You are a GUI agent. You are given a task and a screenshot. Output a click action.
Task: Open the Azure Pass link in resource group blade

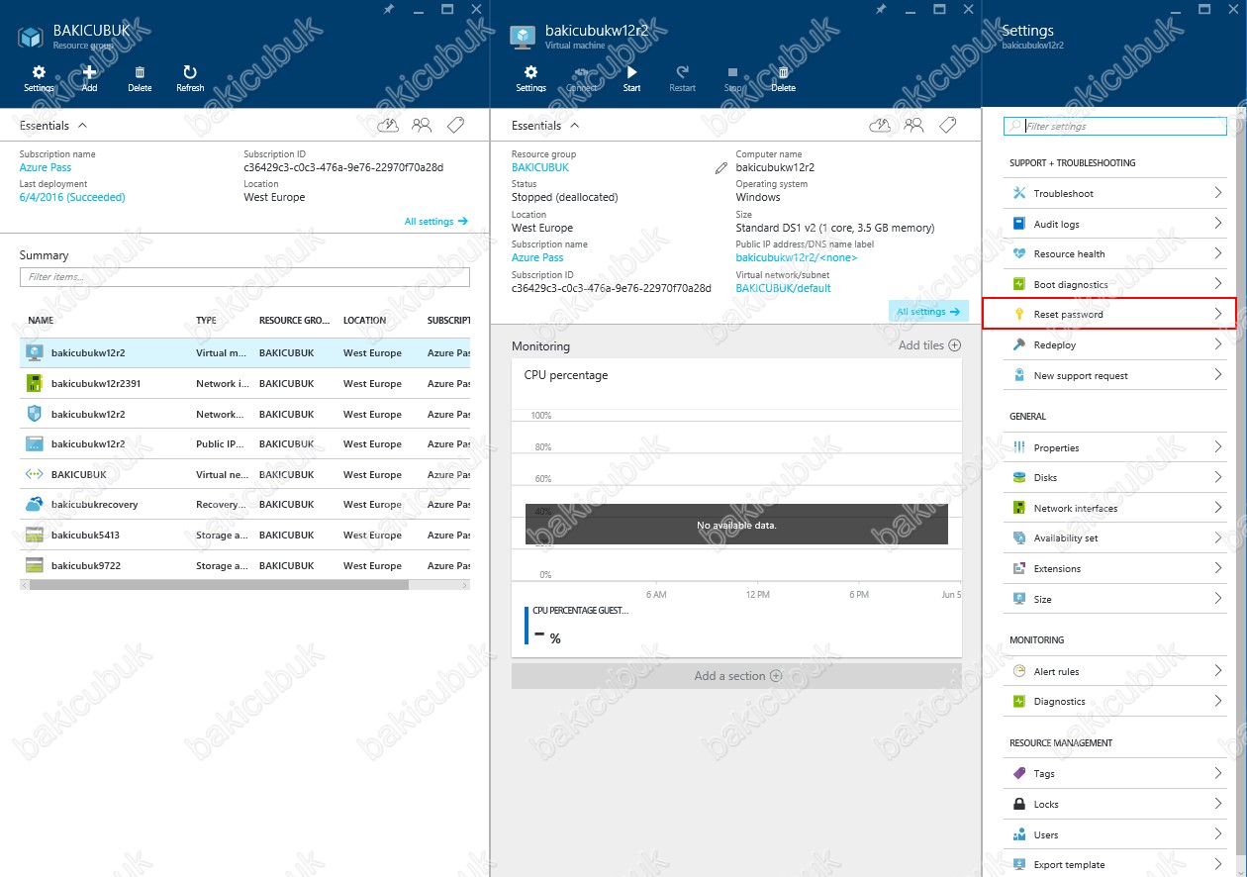coord(46,167)
